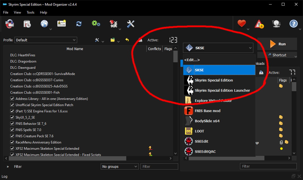
Task: Choose BodySlide x64 from the list
Action: coord(219,121)
